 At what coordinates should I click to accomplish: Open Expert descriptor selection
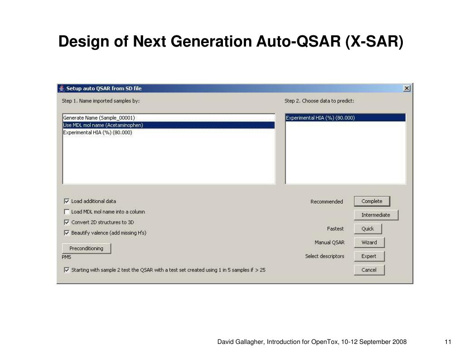click(369, 256)
